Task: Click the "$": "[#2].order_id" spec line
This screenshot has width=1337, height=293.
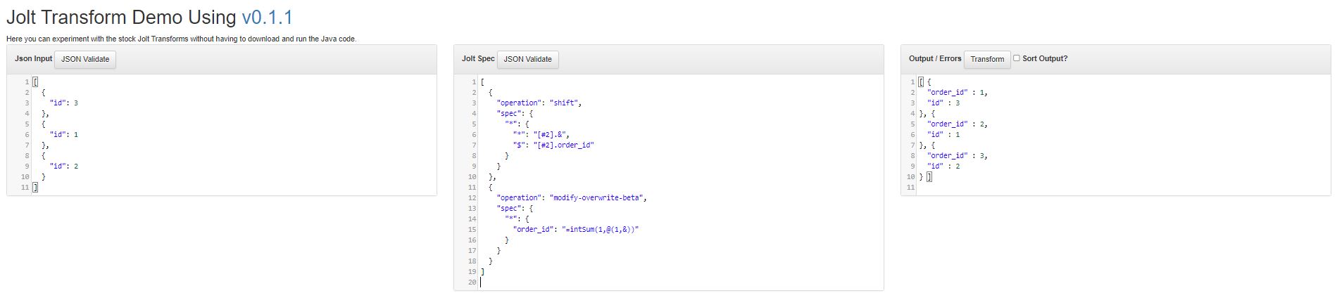Action: [553, 145]
